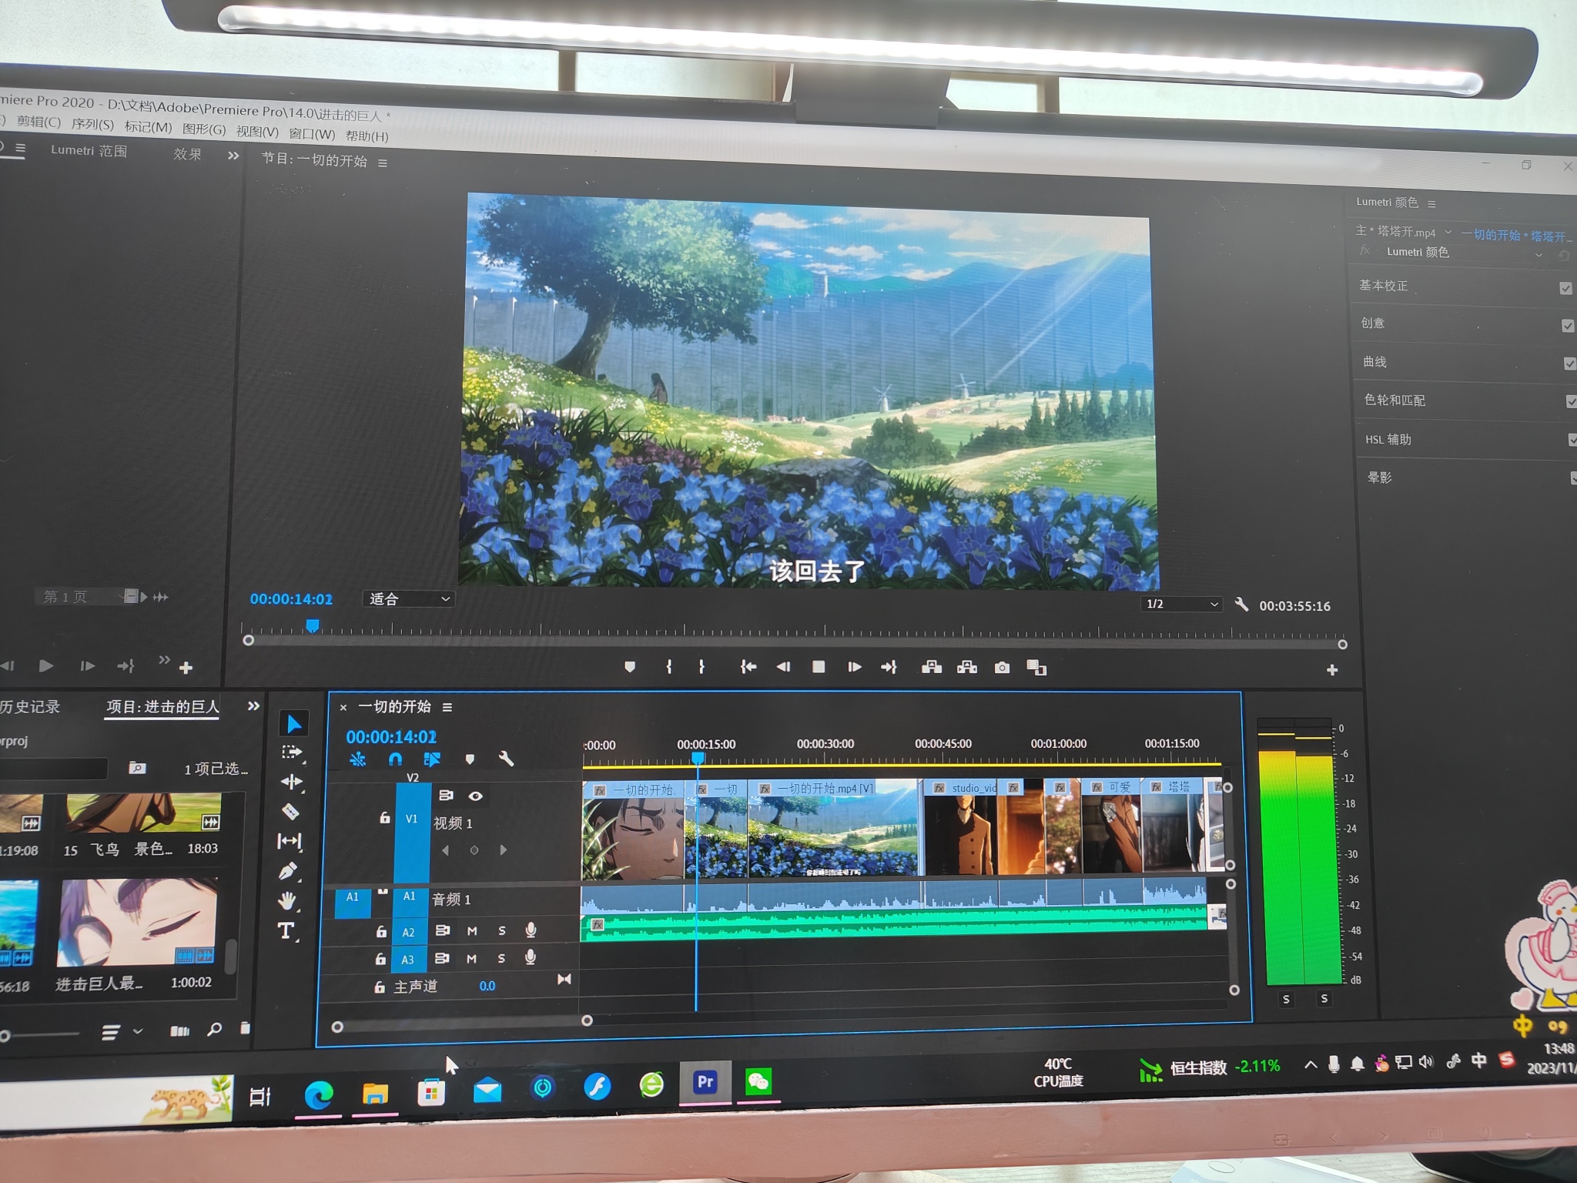Show hidden panels overflow chevron near 效果
This screenshot has height=1183, width=1577.
[233, 156]
